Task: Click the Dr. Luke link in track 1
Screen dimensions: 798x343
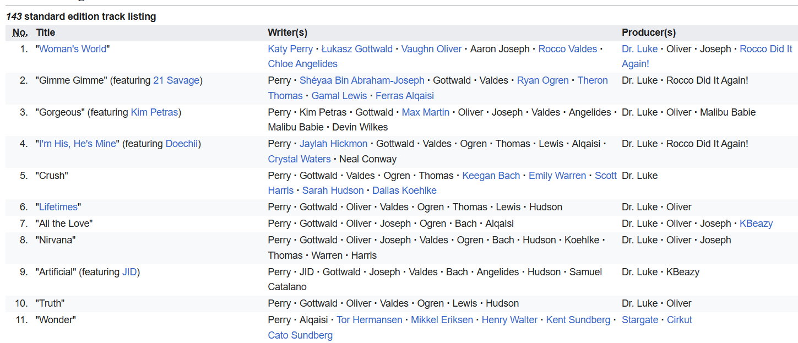Action: point(639,49)
